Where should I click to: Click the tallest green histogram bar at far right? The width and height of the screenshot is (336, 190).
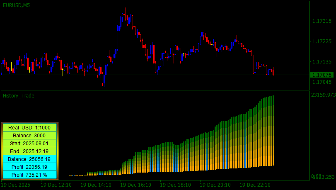(273, 130)
